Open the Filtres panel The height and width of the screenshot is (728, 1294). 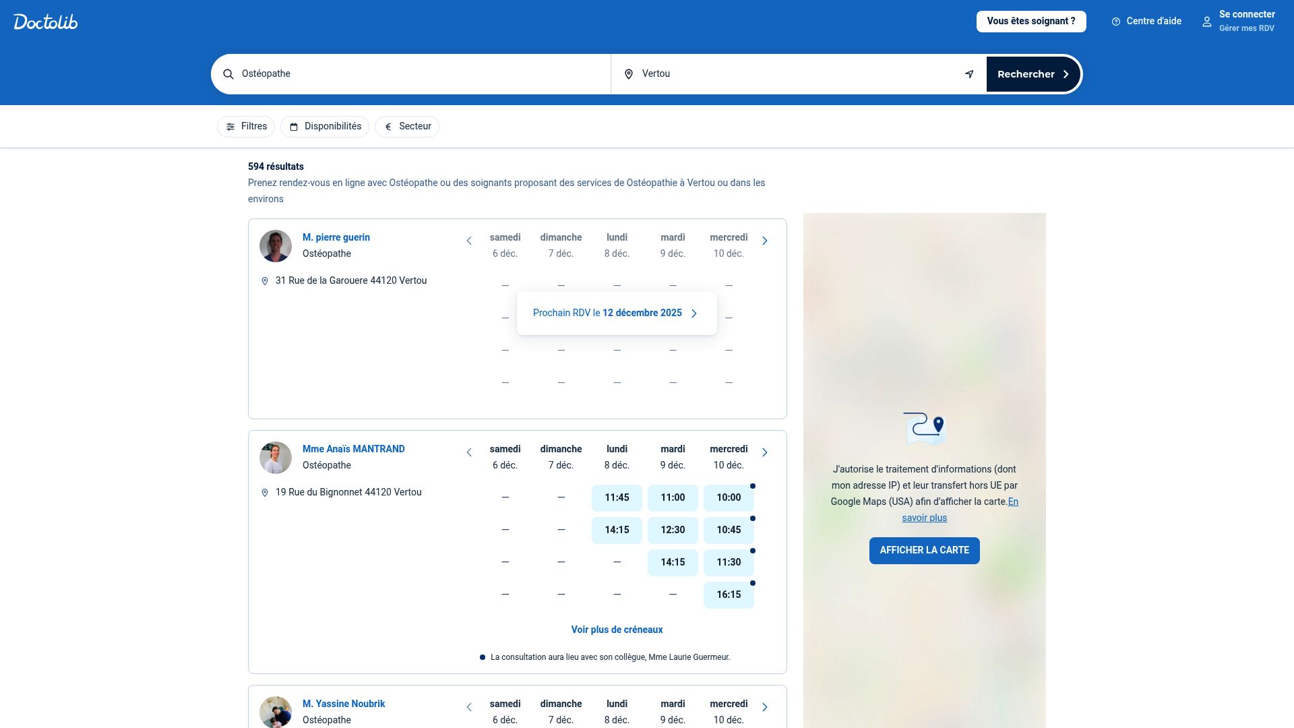tap(245, 126)
